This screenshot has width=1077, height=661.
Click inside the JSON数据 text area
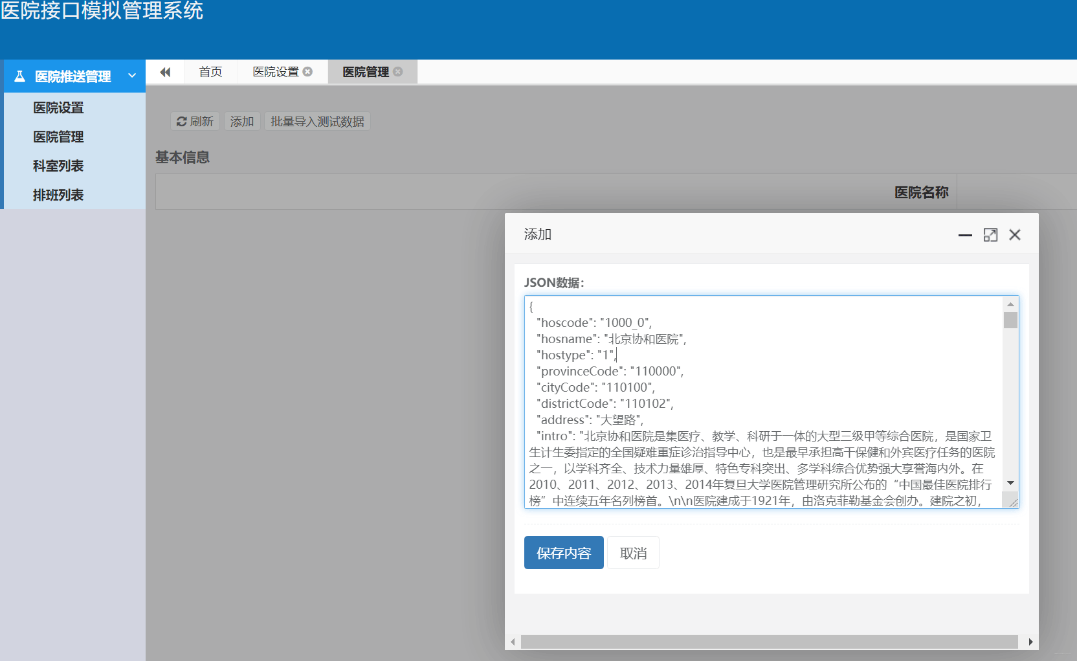(x=744, y=401)
